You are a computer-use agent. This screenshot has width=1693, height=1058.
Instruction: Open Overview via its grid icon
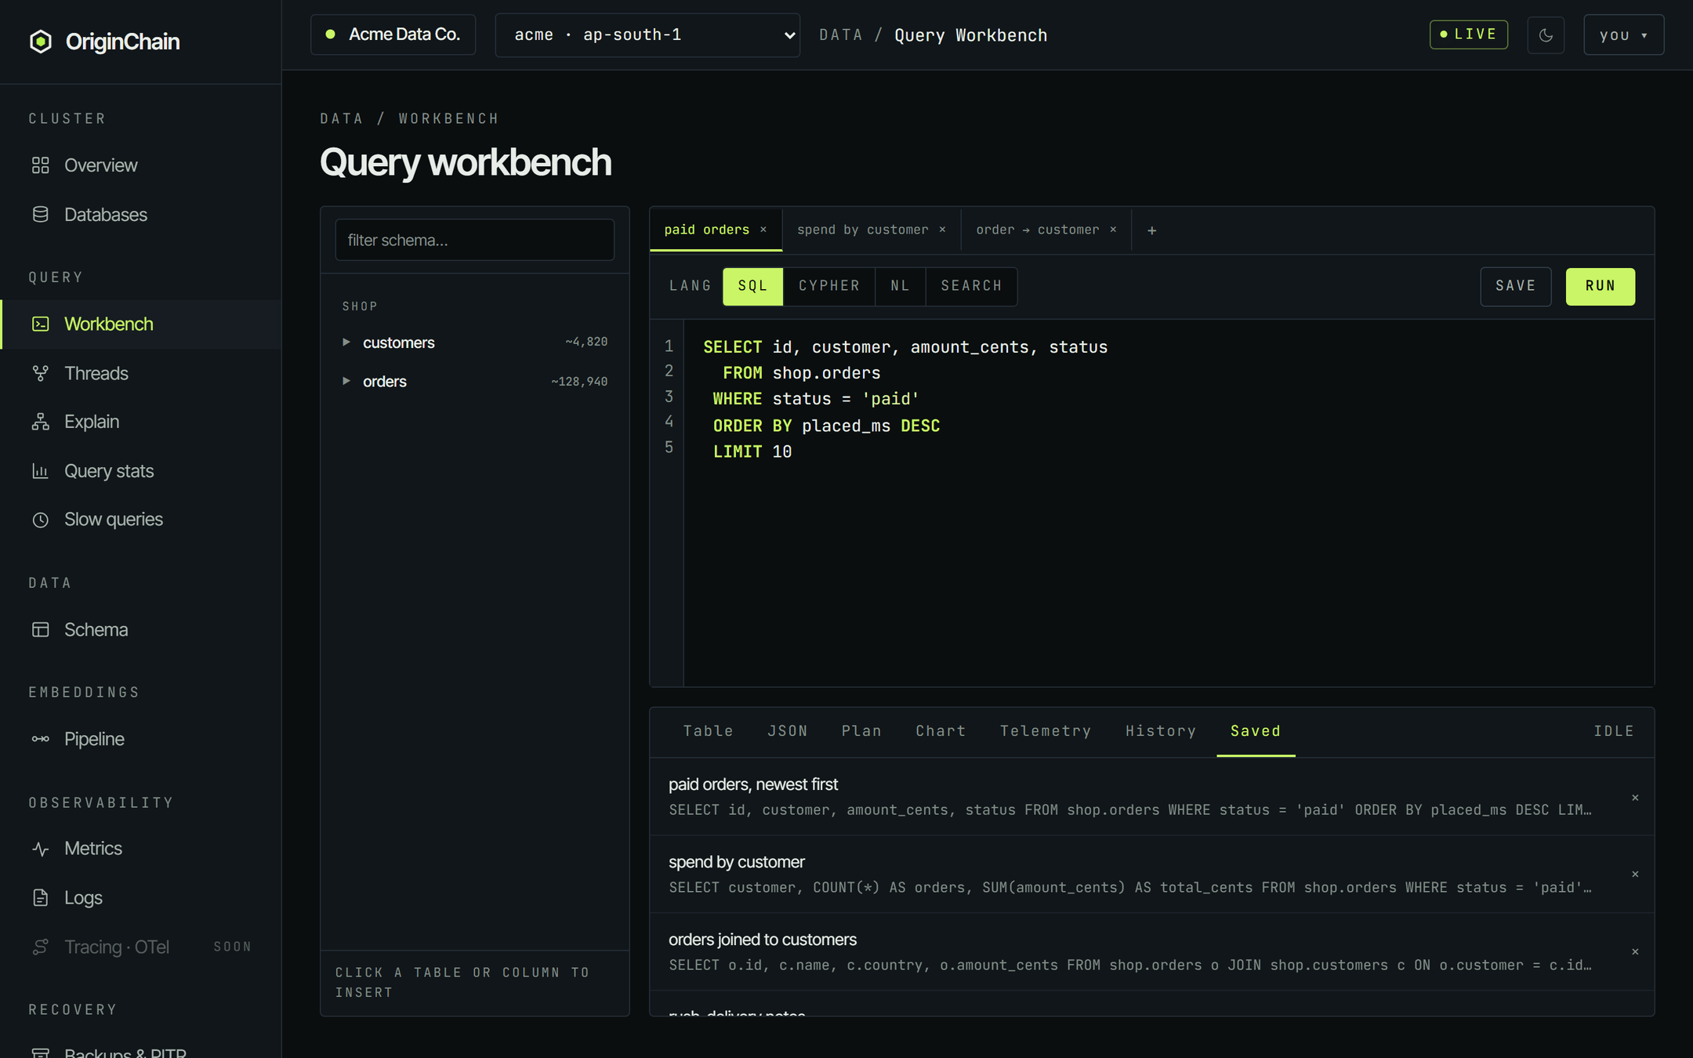click(x=41, y=165)
